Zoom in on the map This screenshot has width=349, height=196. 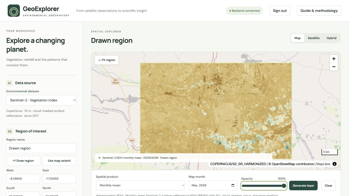pos(334,59)
